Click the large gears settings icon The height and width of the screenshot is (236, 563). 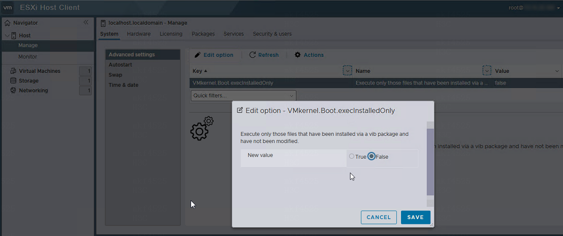pos(202,128)
